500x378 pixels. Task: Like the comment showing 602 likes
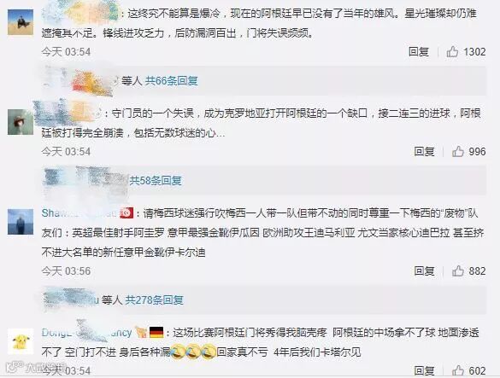(458, 370)
